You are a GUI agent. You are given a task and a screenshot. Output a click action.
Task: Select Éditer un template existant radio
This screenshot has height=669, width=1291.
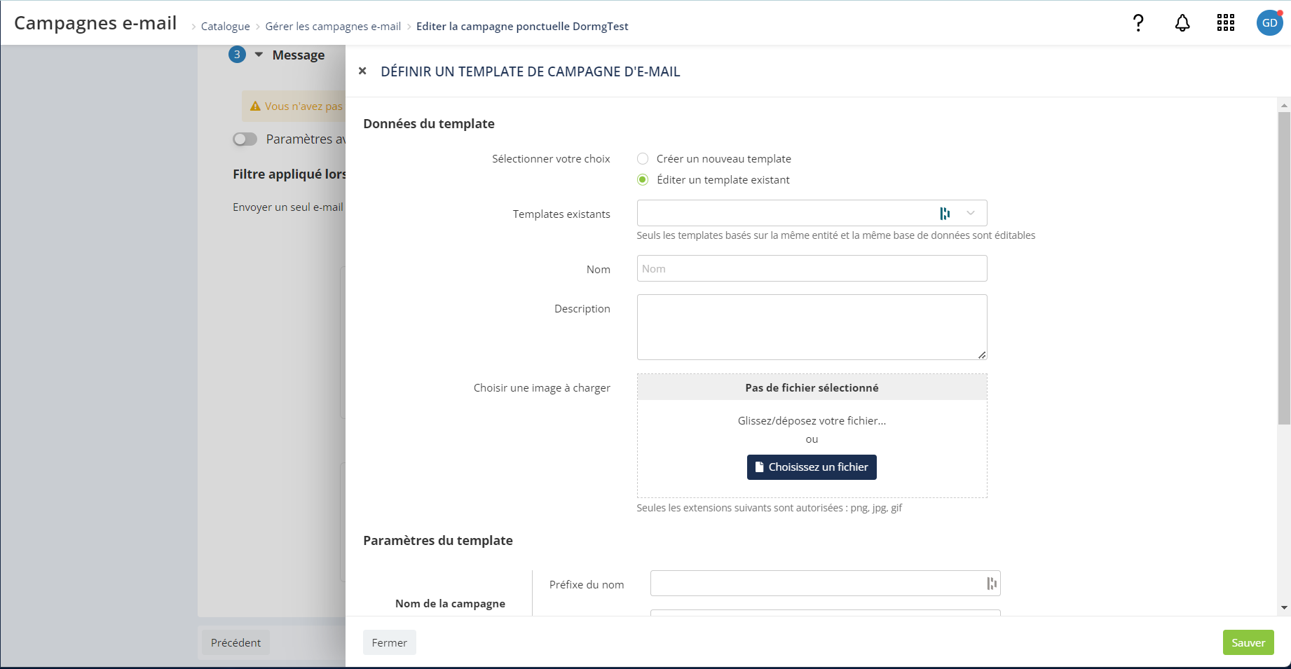tap(643, 180)
